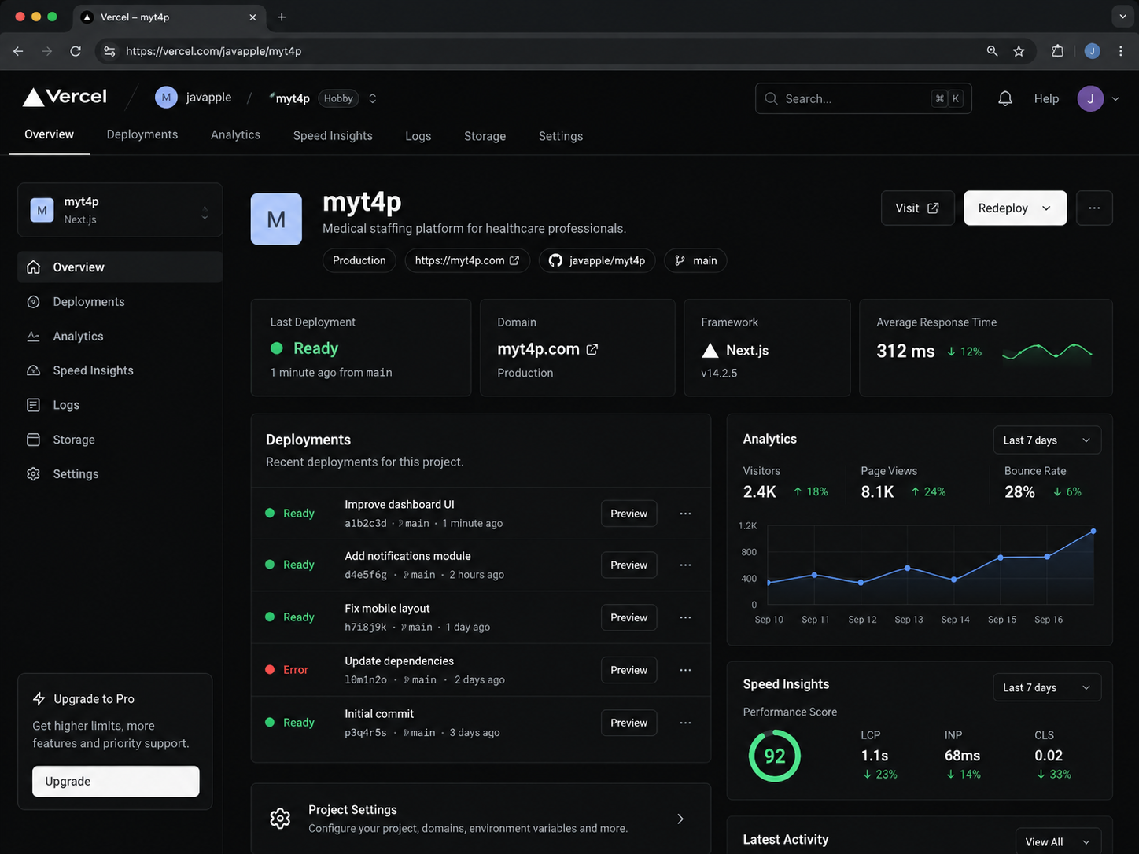Open the myt4p Next.js project selector in sidebar
The image size is (1139, 854).
[120, 210]
